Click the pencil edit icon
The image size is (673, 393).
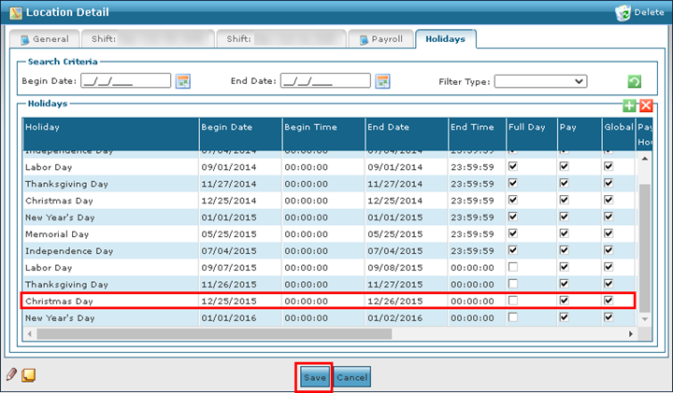[12, 375]
